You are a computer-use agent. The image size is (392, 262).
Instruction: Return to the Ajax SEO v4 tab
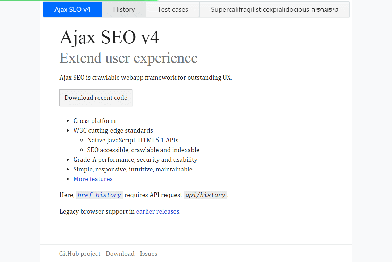point(72,9)
